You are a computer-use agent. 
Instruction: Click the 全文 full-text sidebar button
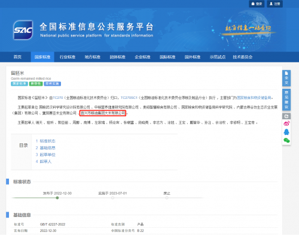tap(286, 78)
